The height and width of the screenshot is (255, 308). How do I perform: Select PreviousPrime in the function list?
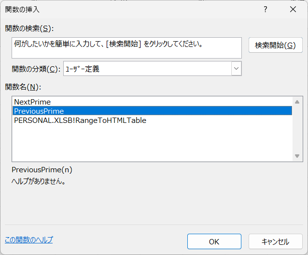coord(152,111)
